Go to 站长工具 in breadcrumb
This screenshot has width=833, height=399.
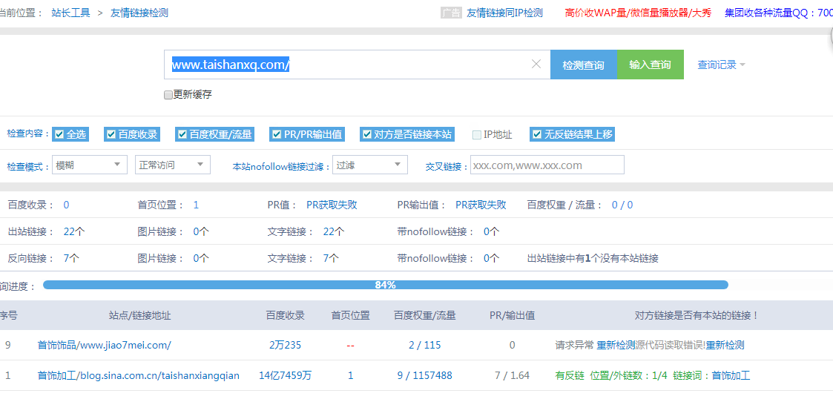pos(70,13)
